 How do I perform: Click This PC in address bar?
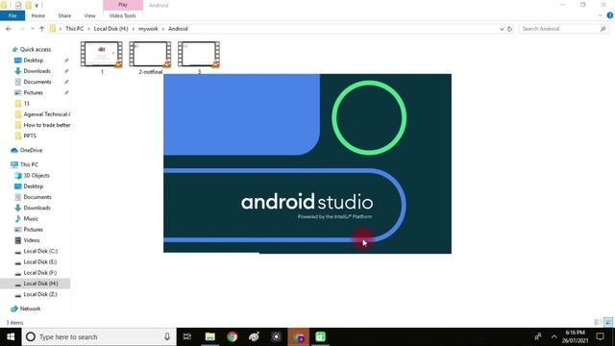pos(75,29)
